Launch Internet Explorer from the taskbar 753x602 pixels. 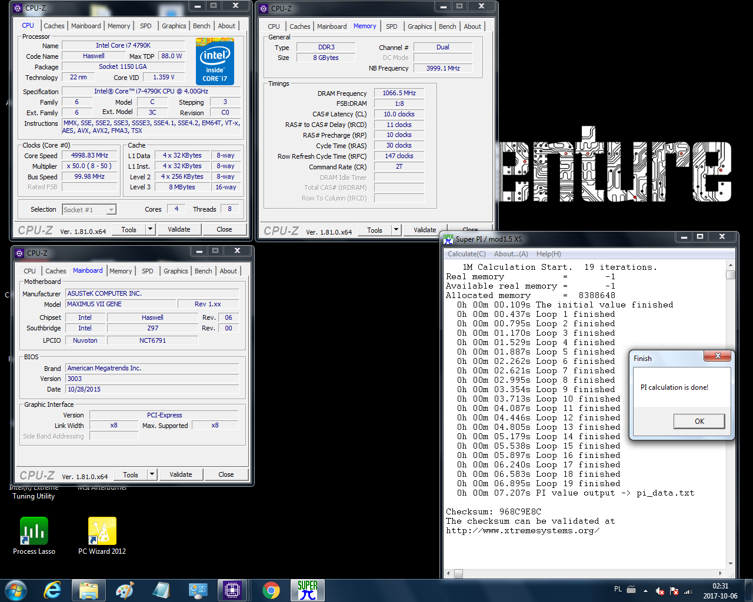tap(53, 590)
